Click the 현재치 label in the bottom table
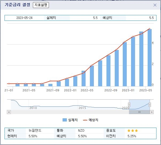Viewport: 161px width, 145px height. (x=12, y=136)
